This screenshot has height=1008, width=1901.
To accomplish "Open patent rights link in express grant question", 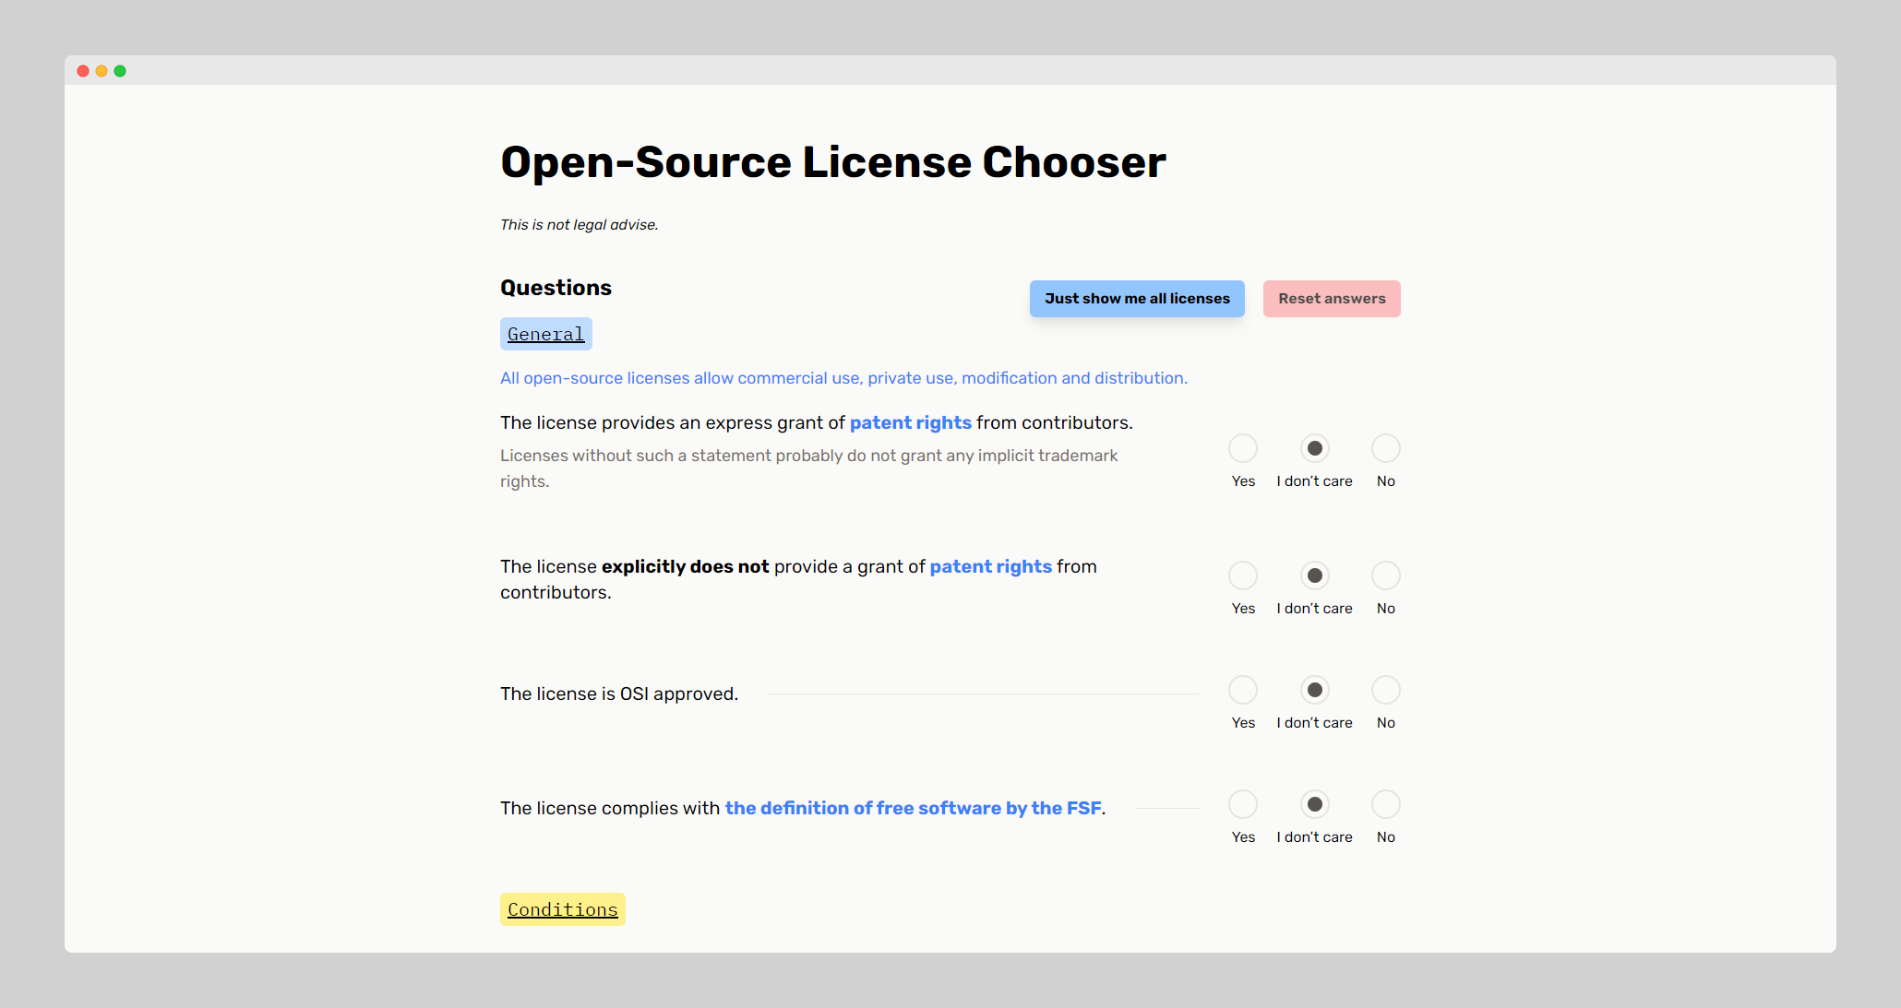I will [911, 422].
